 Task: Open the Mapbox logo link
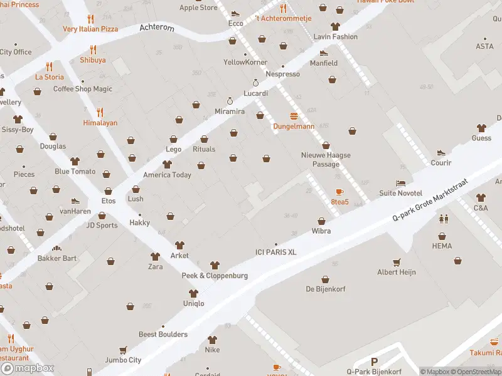(x=27, y=368)
